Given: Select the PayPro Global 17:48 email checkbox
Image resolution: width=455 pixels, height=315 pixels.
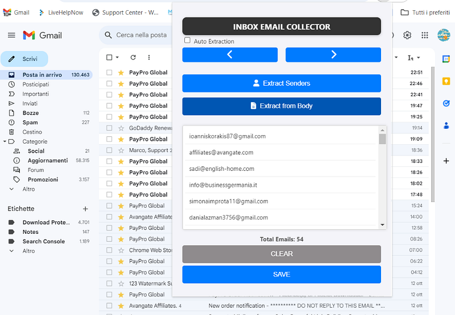Looking at the screenshot, I should [109, 195].
